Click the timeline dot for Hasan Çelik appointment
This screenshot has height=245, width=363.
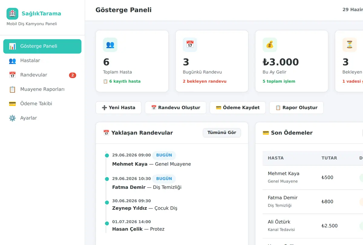tap(107, 223)
